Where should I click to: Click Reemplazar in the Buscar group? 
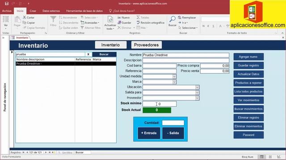point(187,17)
